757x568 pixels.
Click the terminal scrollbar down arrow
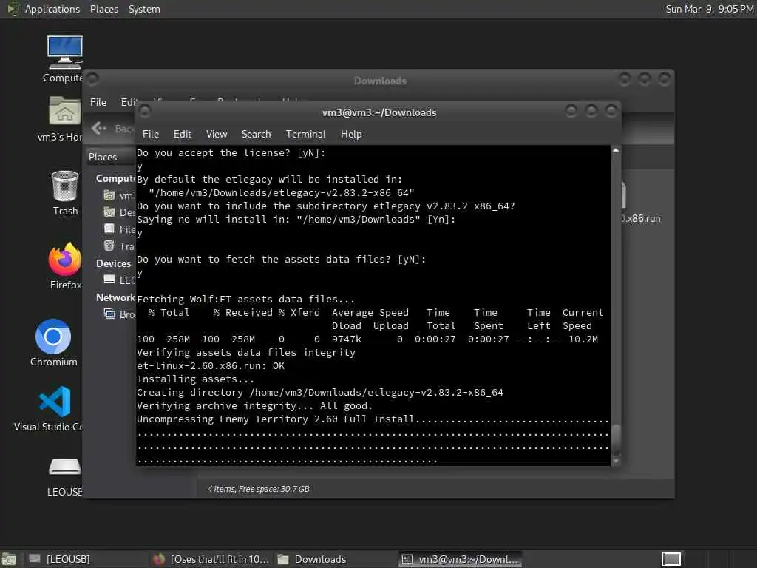616,461
